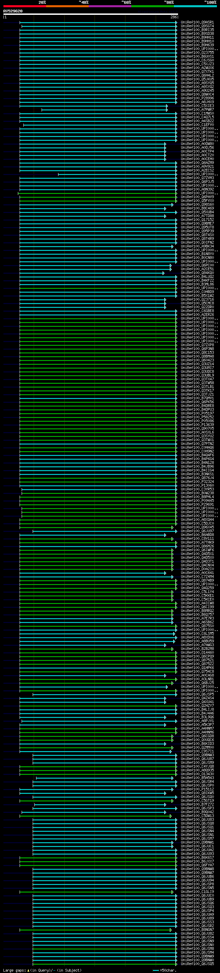Select hit label UniRef100_B7QMV1
The height and width of the screenshot is (973, 220).
(x=197, y=398)
